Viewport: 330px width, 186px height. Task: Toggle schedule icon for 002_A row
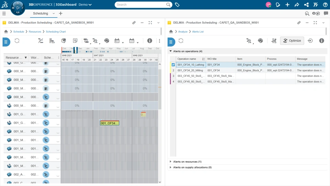[46, 174]
